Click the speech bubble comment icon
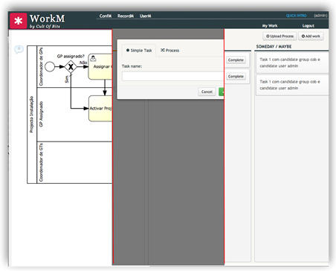336x271 pixels. point(19,49)
